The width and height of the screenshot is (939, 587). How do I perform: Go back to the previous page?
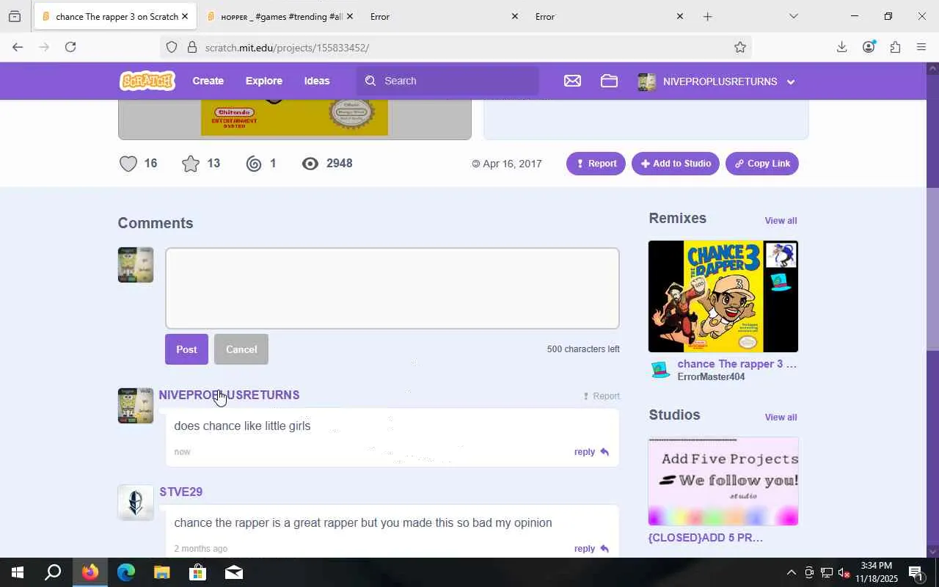[x=18, y=47]
